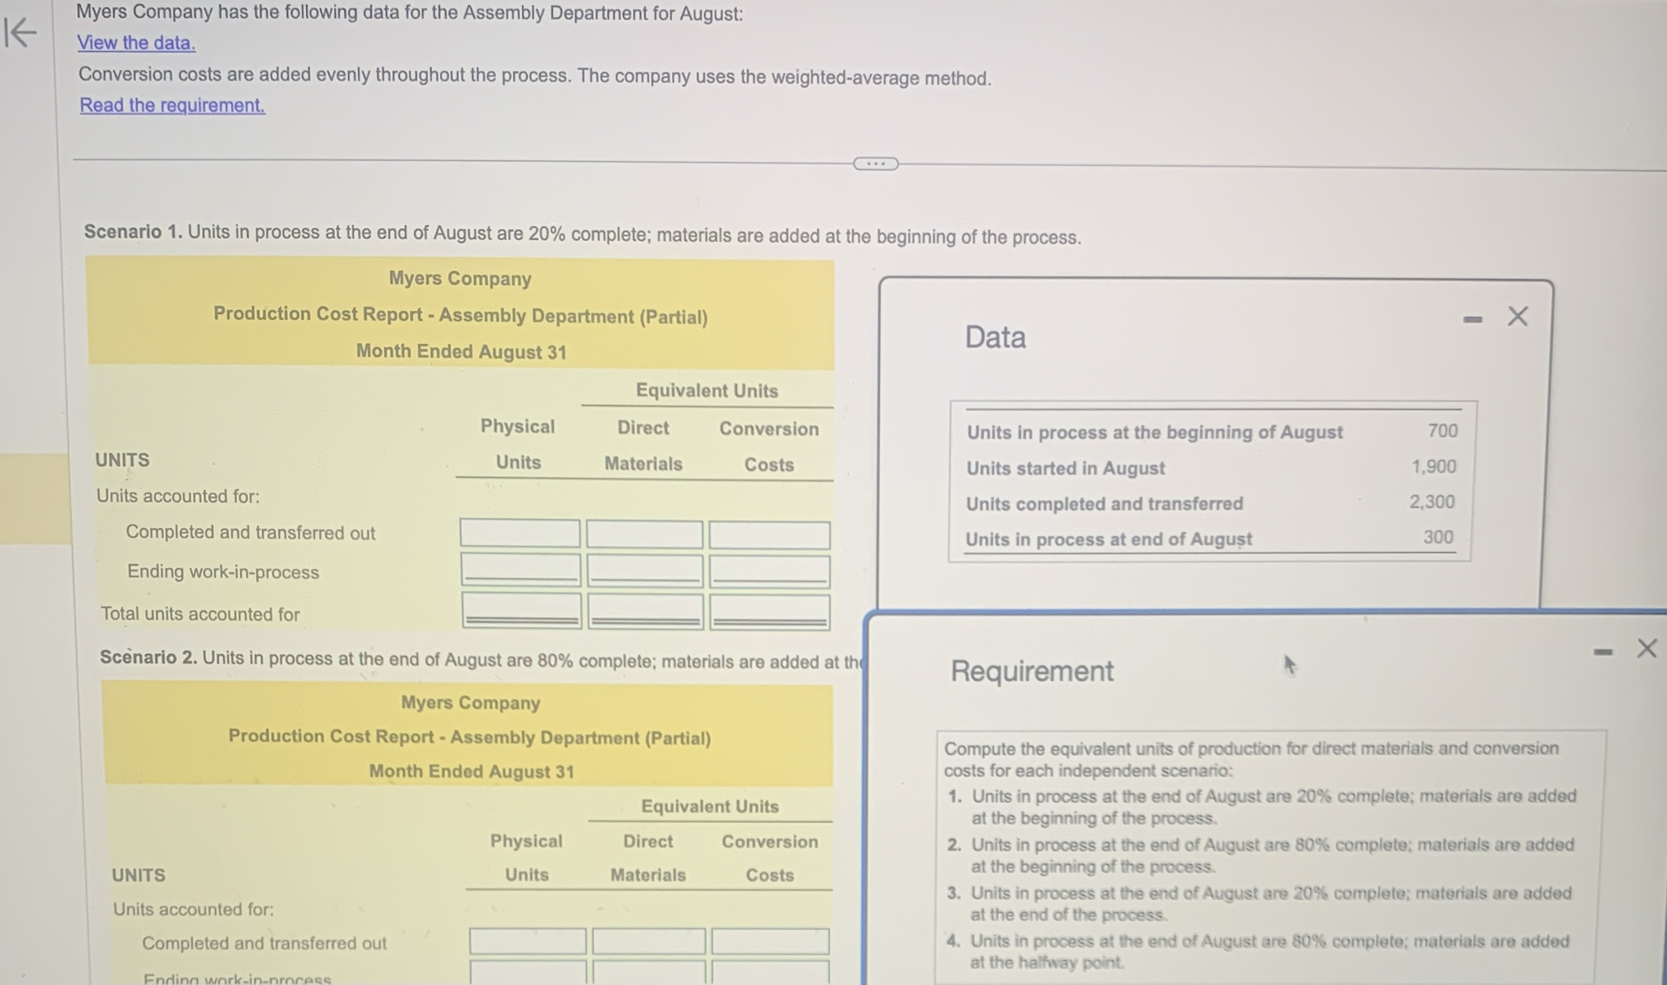This screenshot has width=1667, height=985.
Task: Minimize the Requirement window
Action: pyautogui.click(x=1604, y=653)
